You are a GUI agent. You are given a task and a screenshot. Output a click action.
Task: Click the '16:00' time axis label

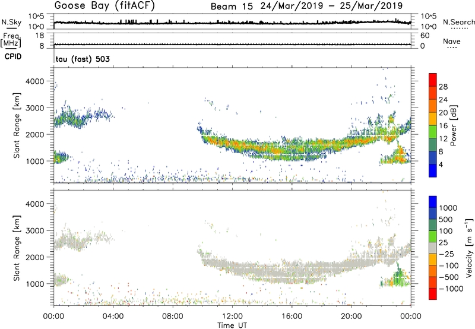[292, 317]
